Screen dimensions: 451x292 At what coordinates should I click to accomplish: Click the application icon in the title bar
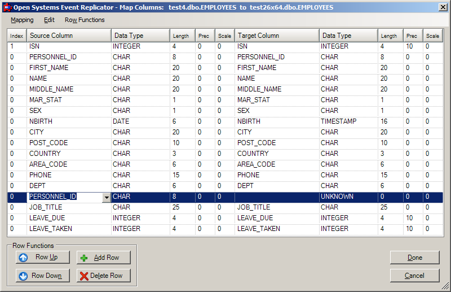click(8, 7)
